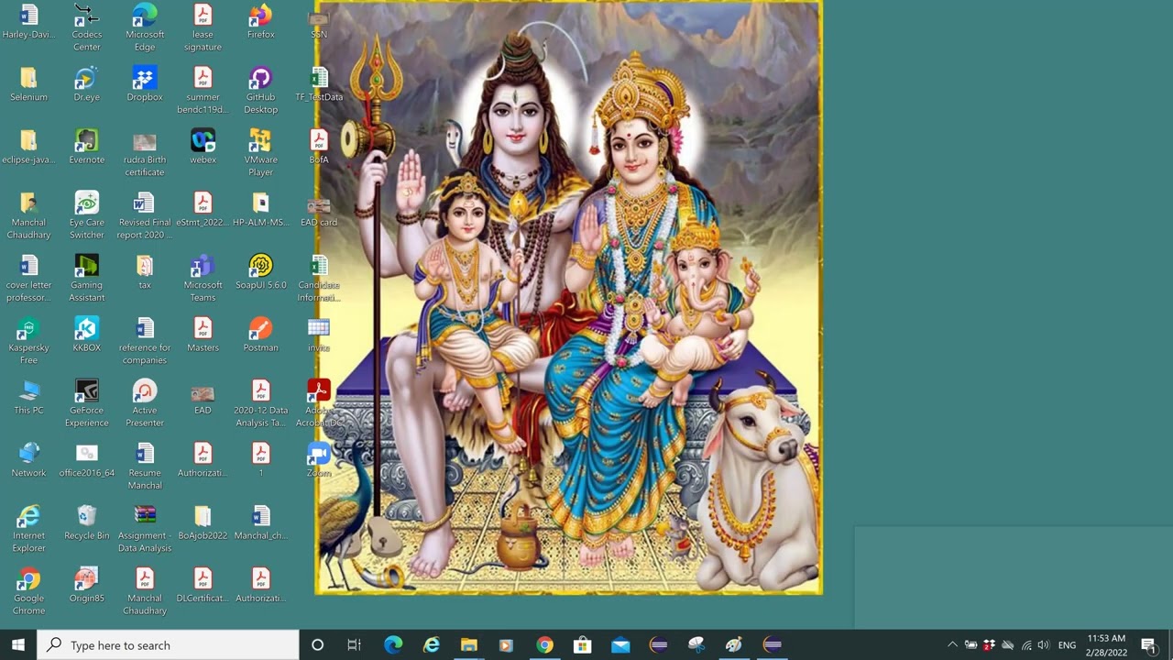Open the Dr.eye application icon
This screenshot has height=660, width=1173.
(87, 84)
